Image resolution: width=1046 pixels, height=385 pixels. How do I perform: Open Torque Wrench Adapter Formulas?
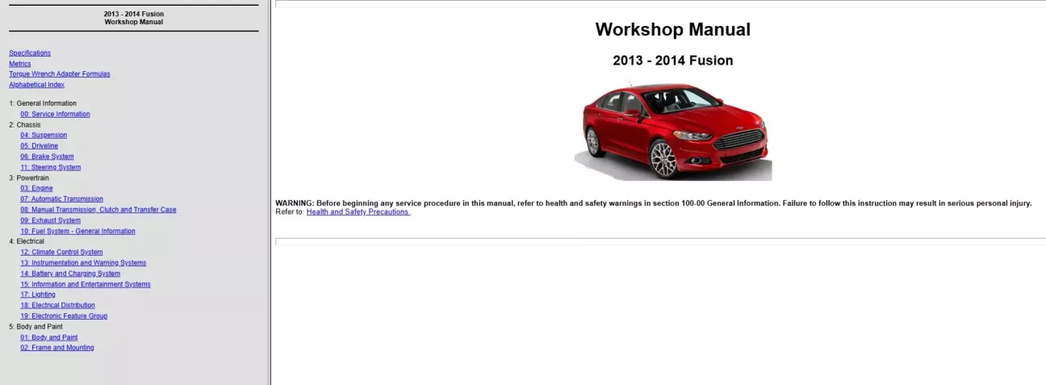point(60,74)
